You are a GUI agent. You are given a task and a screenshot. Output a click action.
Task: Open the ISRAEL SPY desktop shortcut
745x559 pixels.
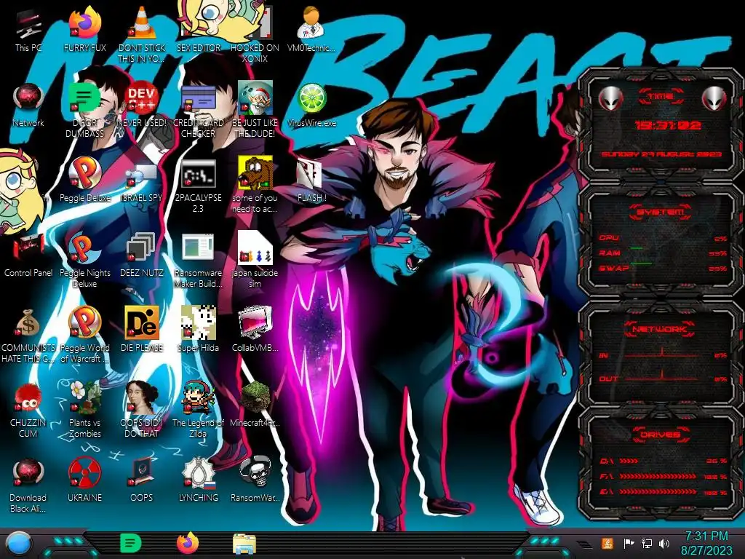pos(142,175)
